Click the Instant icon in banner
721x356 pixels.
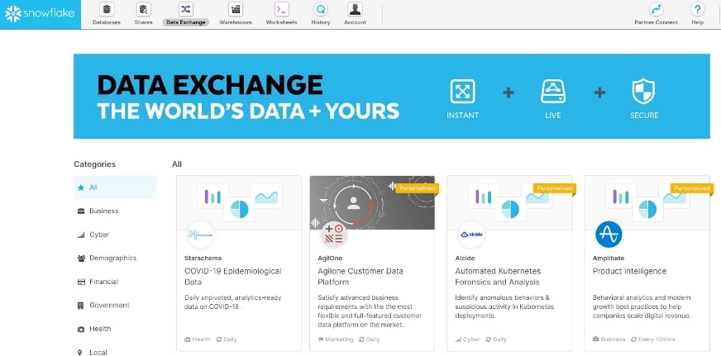(x=462, y=91)
